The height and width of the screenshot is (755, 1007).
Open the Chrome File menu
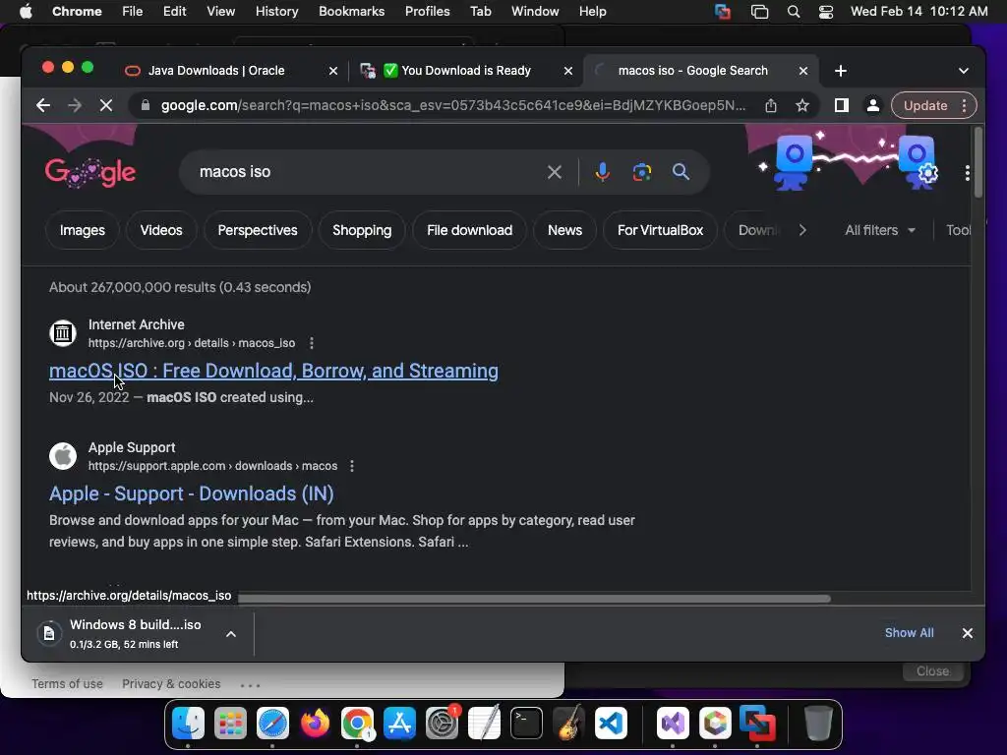[x=133, y=12]
